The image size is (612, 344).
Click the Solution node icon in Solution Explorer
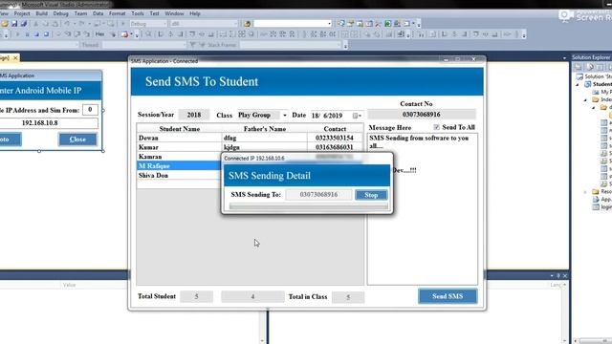[579, 76]
